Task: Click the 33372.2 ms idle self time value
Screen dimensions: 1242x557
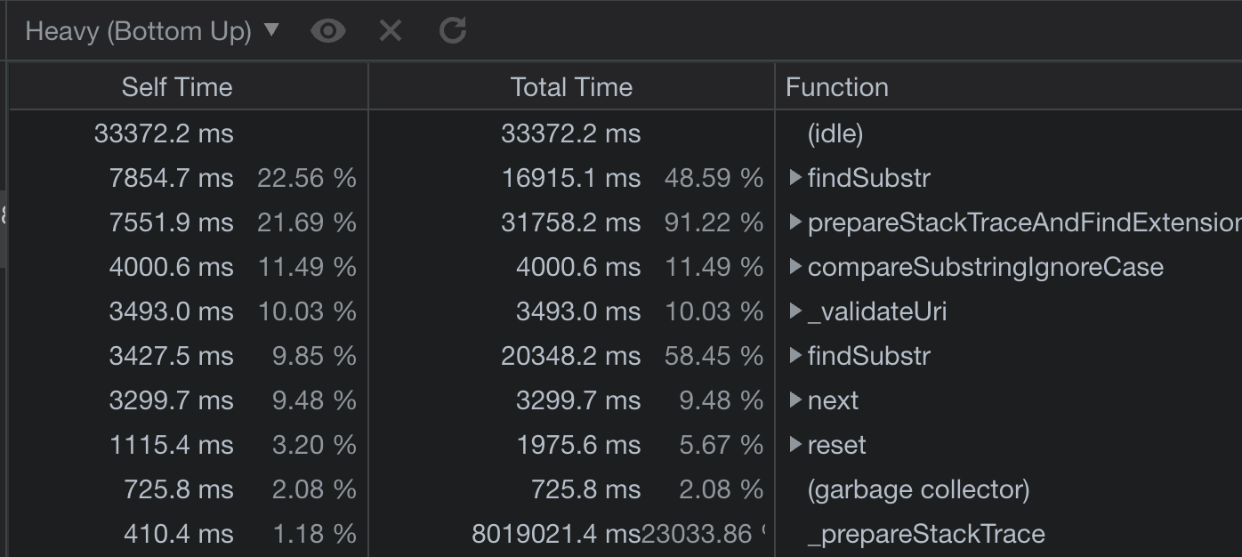Action: click(165, 133)
